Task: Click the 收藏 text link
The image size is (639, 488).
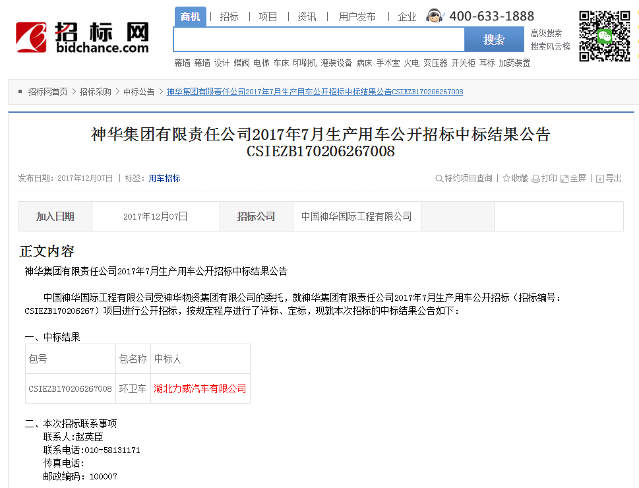Action: pyautogui.click(x=520, y=178)
